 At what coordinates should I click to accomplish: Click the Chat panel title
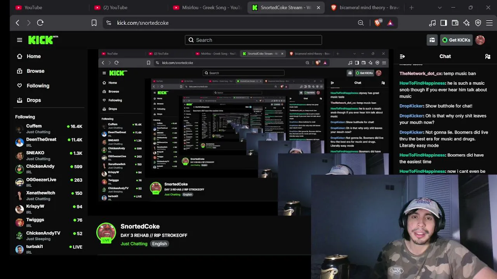(x=445, y=57)
